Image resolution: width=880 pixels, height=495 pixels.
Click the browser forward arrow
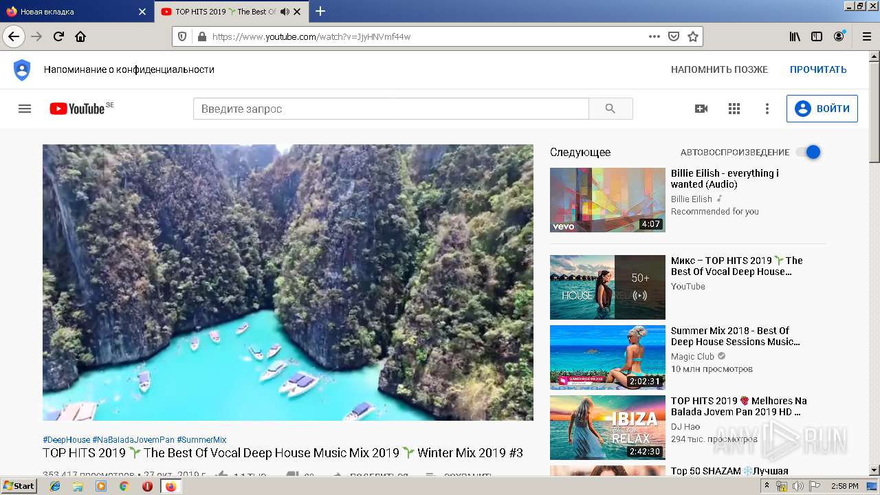click(x=37, y=36)
